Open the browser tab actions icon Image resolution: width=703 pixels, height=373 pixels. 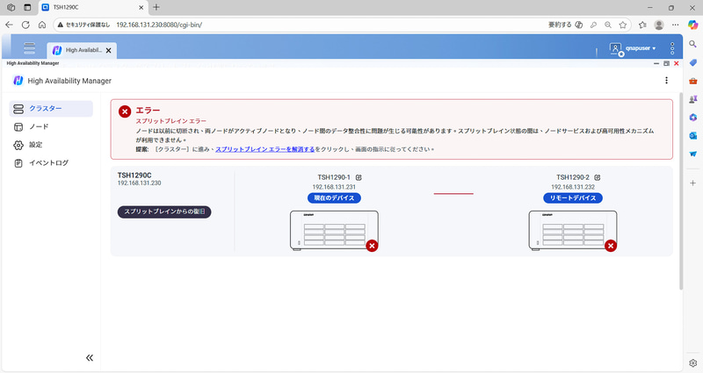point(27,7)
